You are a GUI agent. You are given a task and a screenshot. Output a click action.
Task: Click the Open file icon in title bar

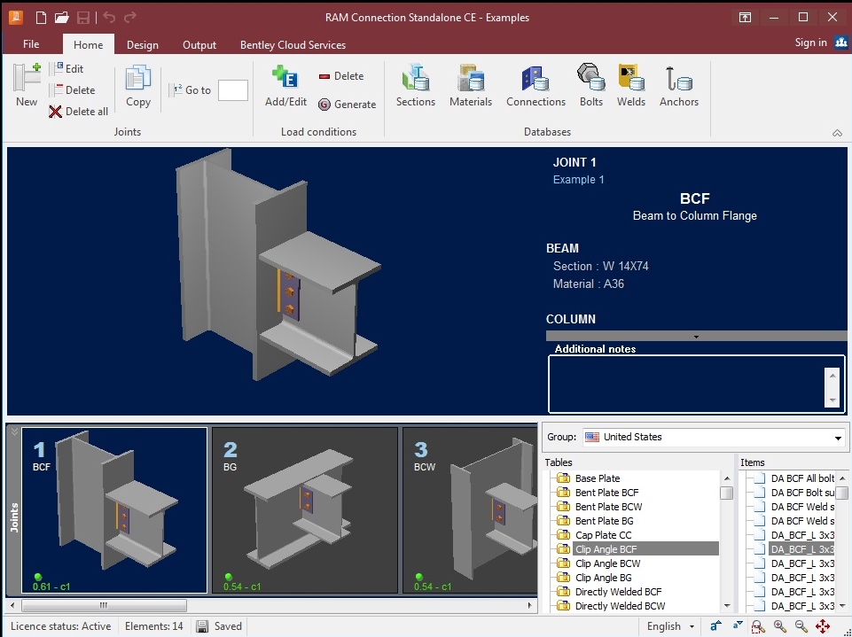click(62, 18)
